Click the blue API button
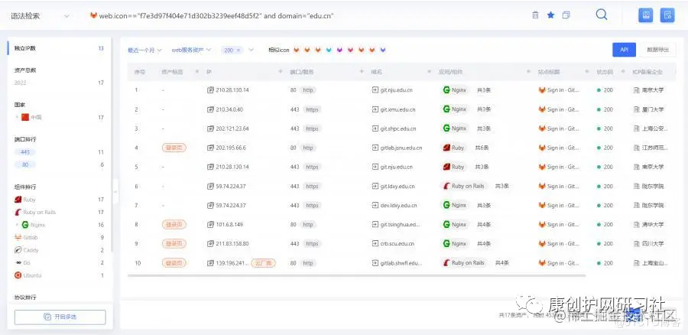The height and width of the screenshot is (335, 688). 624,50
